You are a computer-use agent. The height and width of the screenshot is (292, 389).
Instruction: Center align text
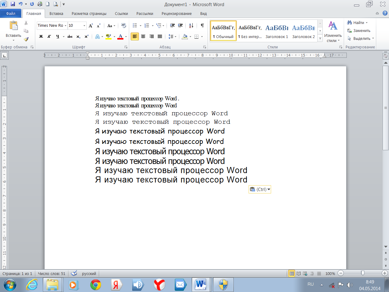tap(143, 36)
